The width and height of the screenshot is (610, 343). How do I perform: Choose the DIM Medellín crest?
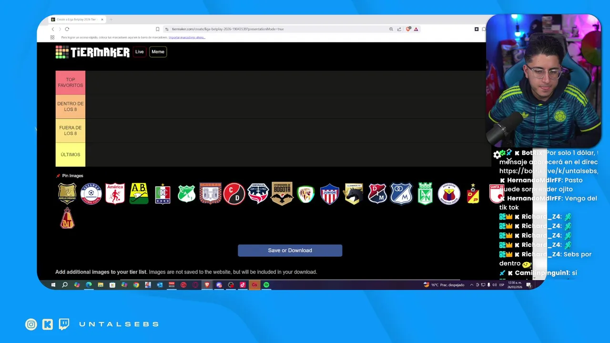click(377, 194)
